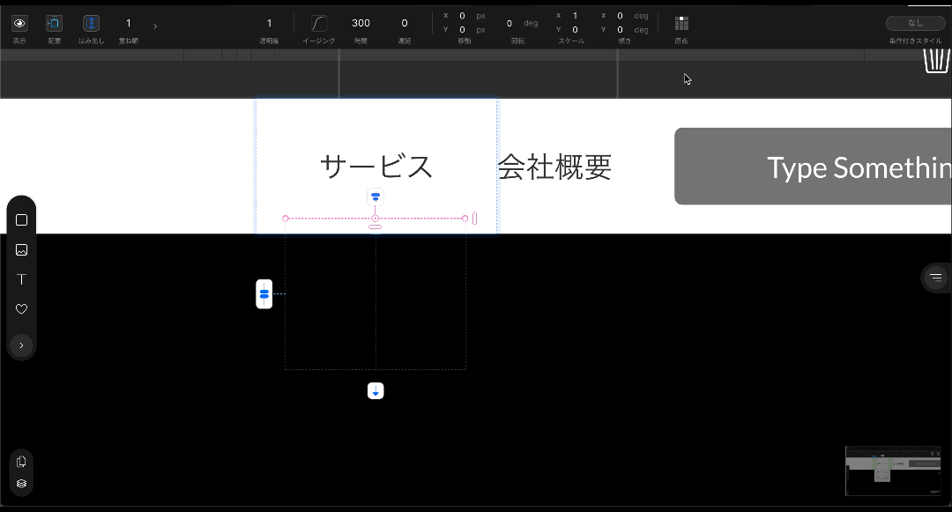Select the heart icon tool in the left toolbar
Viewport: 952px width, 512px height.
(21, 308)
